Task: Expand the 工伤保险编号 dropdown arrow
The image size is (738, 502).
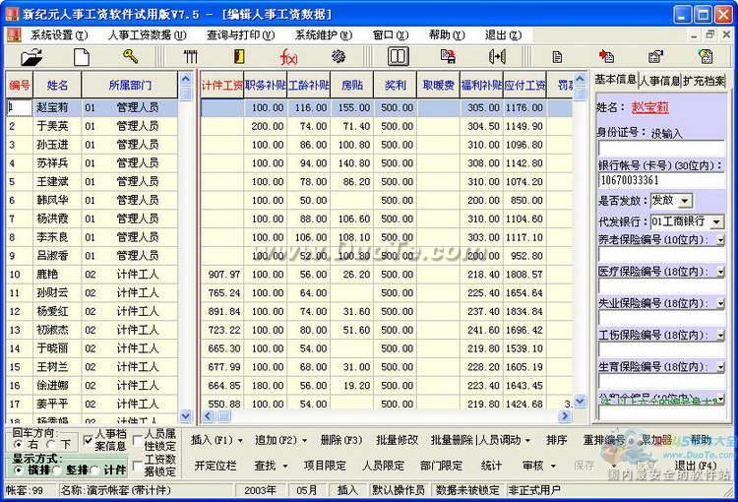Action: [720, 336]
